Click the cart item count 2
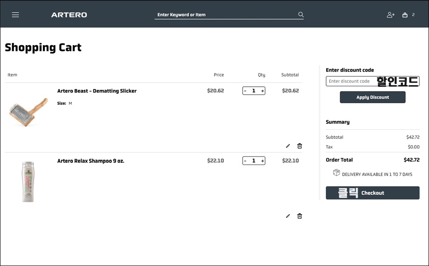This screenshot has height=266, width=429. [x=413, y=15]
